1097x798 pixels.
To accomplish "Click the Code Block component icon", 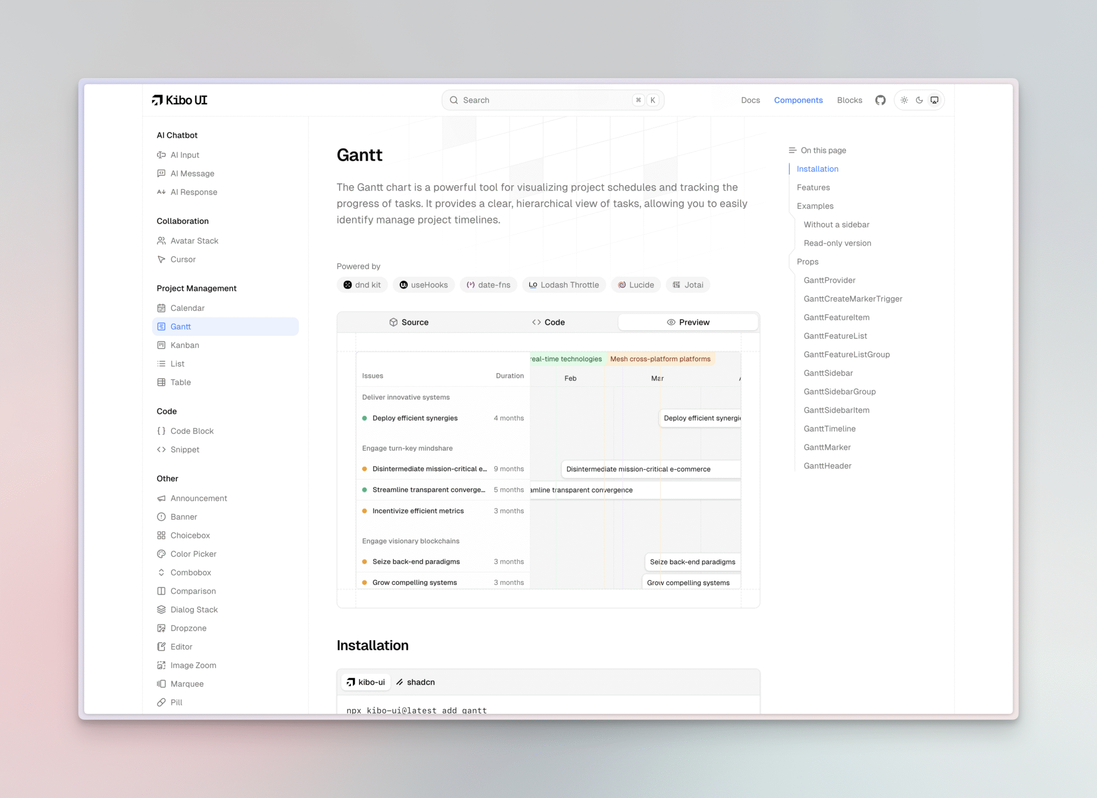I will [162, 430].
